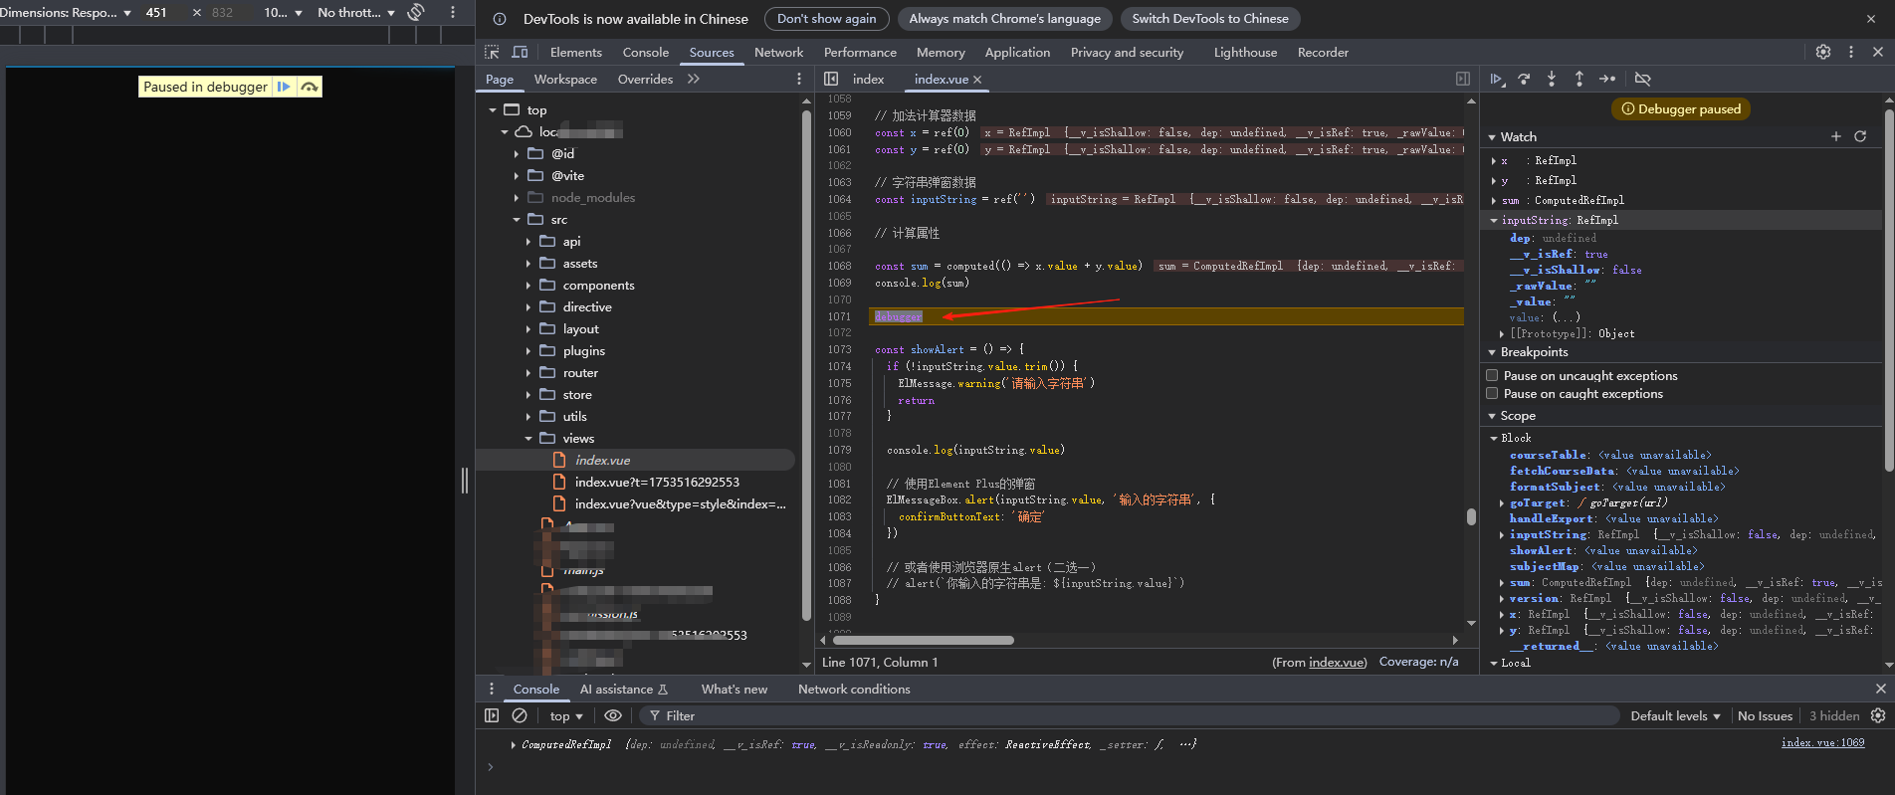The height and width of the screenshot is (795, 1895).
Task: Open drawer more tools menu
Action: (x=491, y=689)
